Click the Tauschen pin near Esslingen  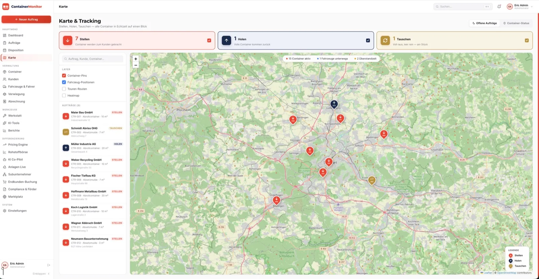372,180
